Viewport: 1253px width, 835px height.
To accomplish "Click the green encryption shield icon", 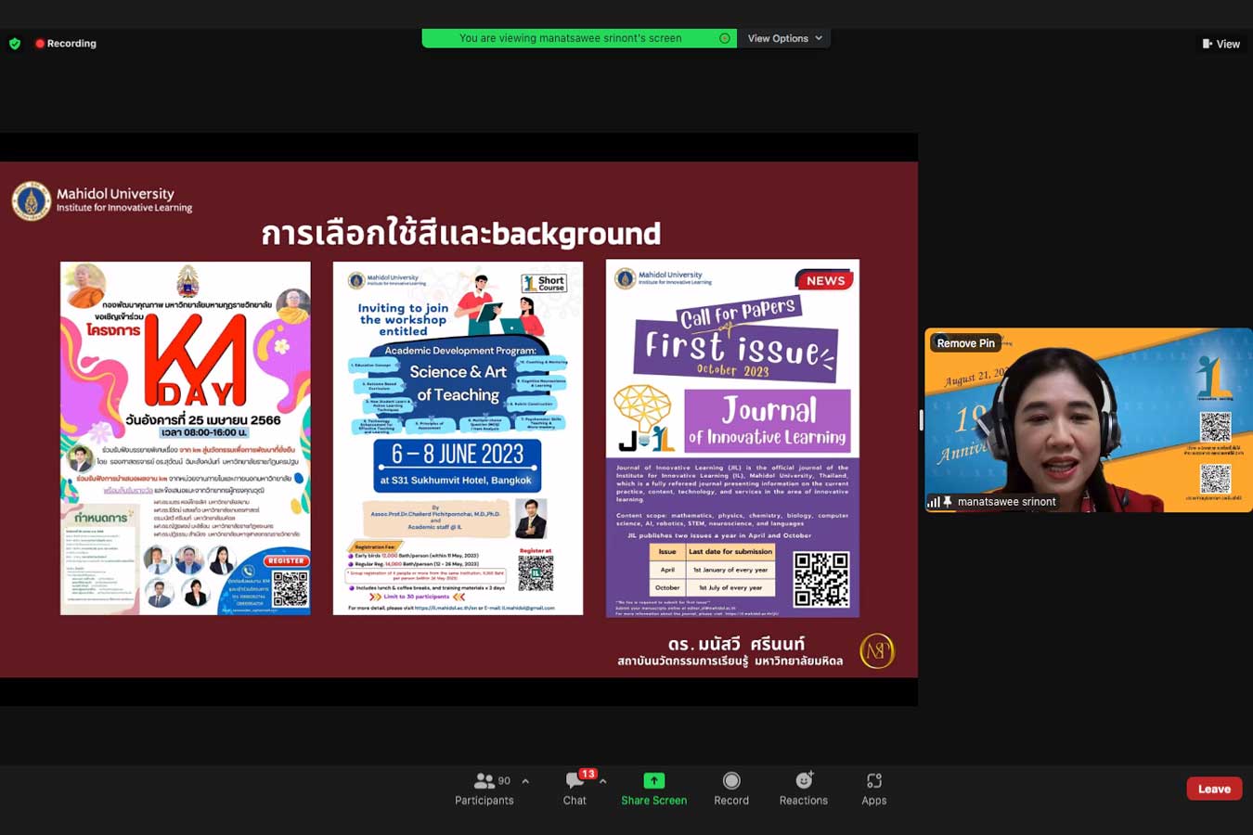I will 15,44.
